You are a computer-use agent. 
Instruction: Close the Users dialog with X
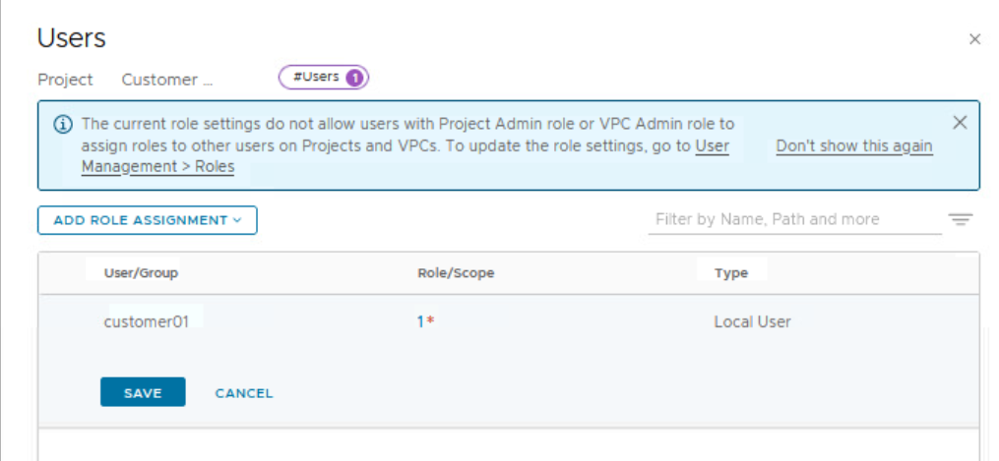click(974, 39)
